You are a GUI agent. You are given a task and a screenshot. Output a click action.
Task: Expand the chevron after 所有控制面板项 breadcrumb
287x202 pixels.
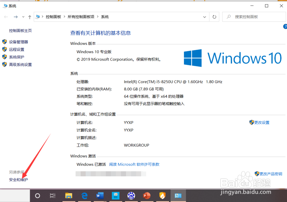(98, 17)
